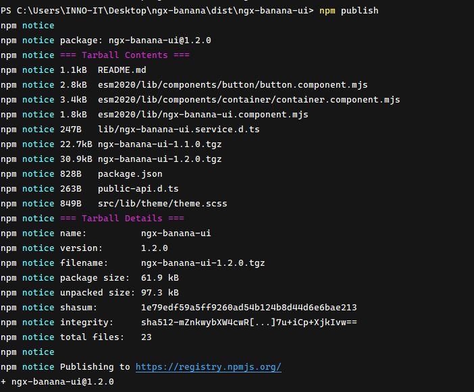474x392 pixels.
Task: Click the npm publish command text
Action: [x=349, y=11]
